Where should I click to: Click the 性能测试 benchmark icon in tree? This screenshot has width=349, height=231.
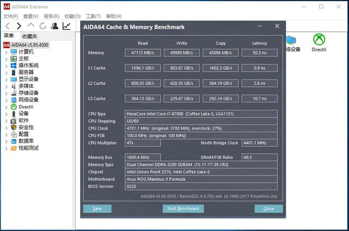[x=14, y=148]
